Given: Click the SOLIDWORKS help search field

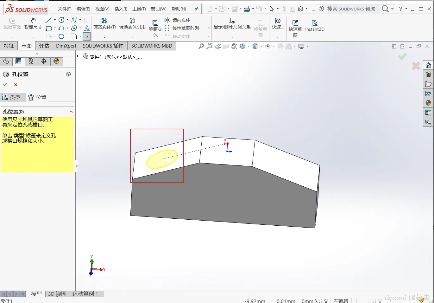Looking at the screenshot, I should tap(351, 9).
